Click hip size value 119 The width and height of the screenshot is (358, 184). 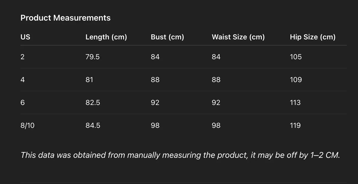[x=295, y=125]
